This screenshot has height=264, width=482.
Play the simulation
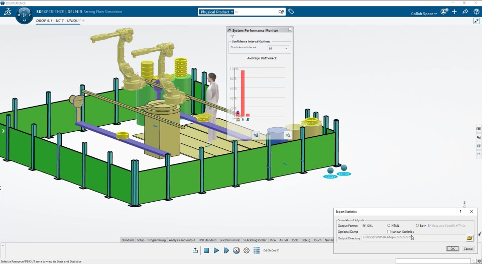pyautogui.click(x=216, y=250)
